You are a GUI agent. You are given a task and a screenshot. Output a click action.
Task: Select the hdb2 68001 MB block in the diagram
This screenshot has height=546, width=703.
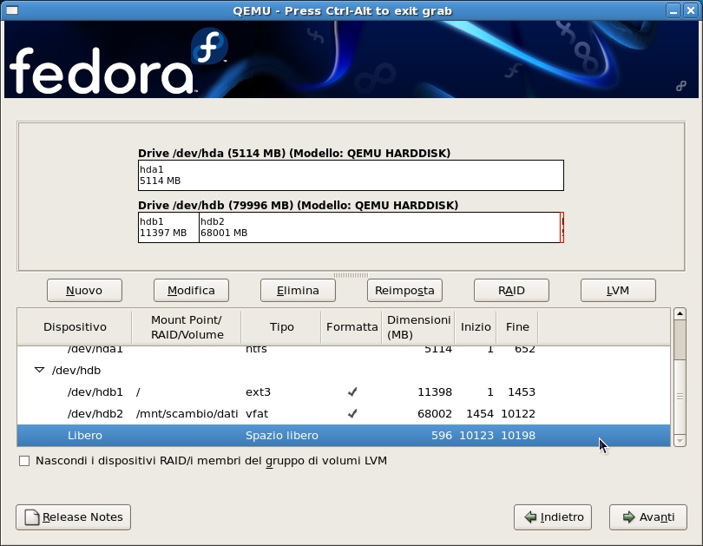379,227
